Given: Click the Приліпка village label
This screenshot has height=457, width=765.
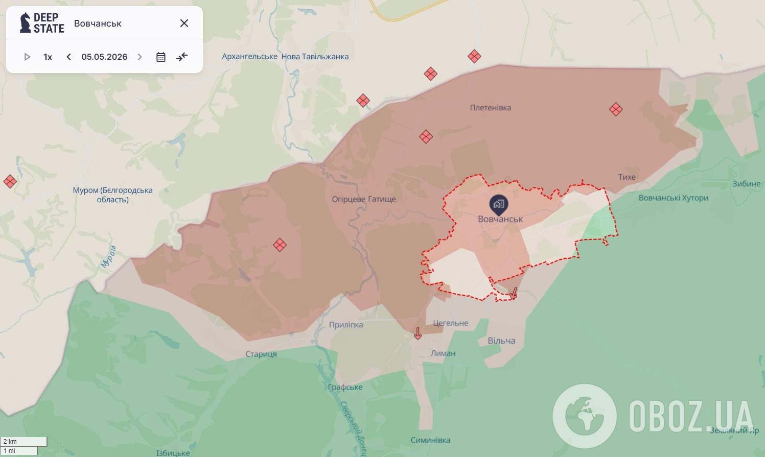Looking at the screenshot, I should click(346, 325).
